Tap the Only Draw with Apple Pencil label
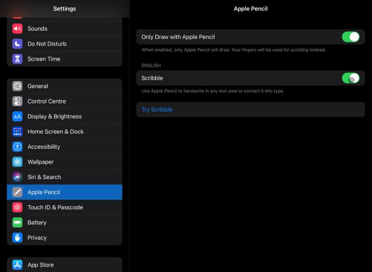372x272 pixels. pos(178,37)
